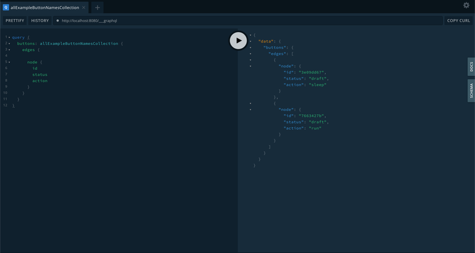This screenshot has width=475, height=253.
Task: Click the blue Q icon on the tab
Action: 6,7
